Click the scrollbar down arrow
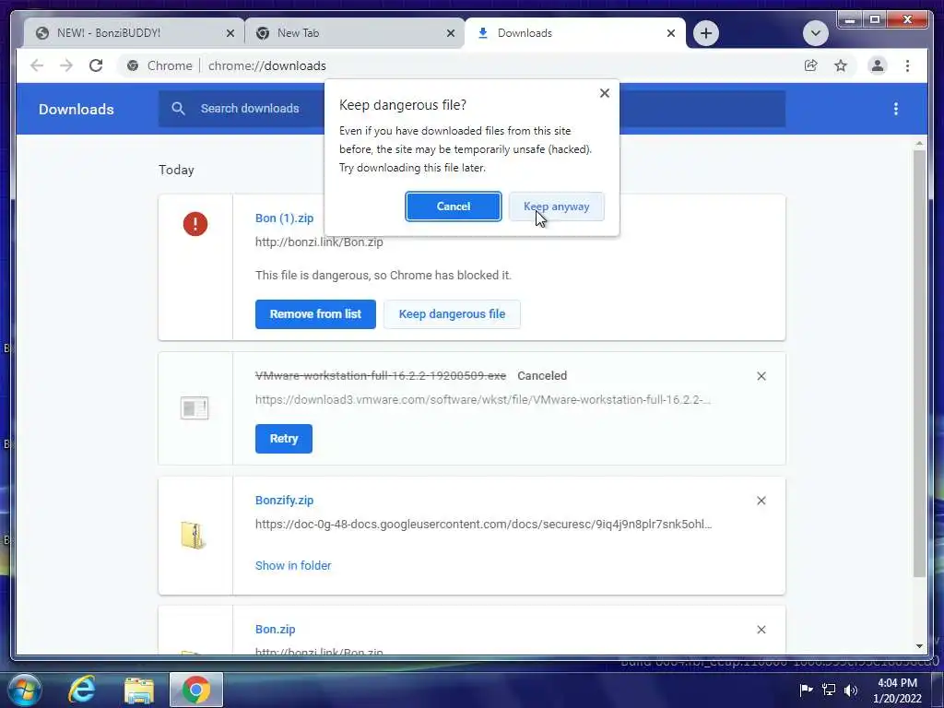The image size is (944, 708). point(919,646)
